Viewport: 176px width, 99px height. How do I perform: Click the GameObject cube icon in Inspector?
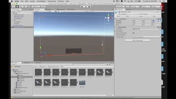(x=116, y=12)
